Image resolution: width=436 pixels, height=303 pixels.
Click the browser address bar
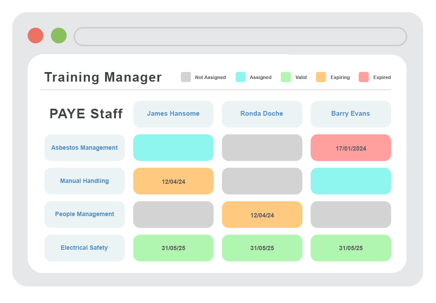pyautogui.click(x=240, y=37)
